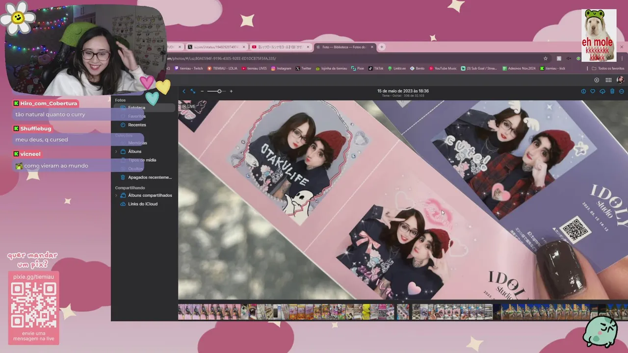
Task: Open the Linktr.ee bookmark
Action: click(397, 69)
